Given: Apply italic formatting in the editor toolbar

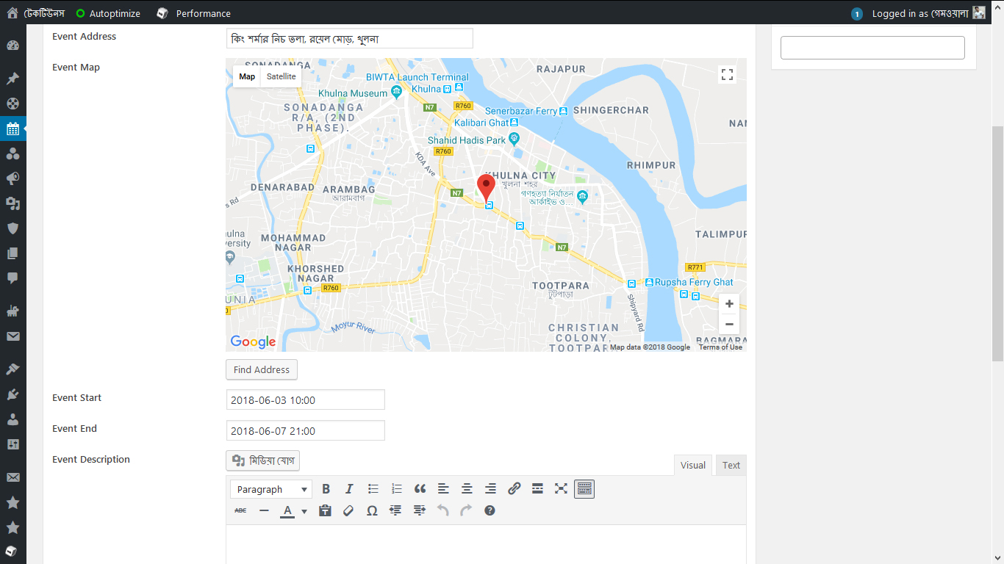Looking at the screenshot, I should click(349, 489).
